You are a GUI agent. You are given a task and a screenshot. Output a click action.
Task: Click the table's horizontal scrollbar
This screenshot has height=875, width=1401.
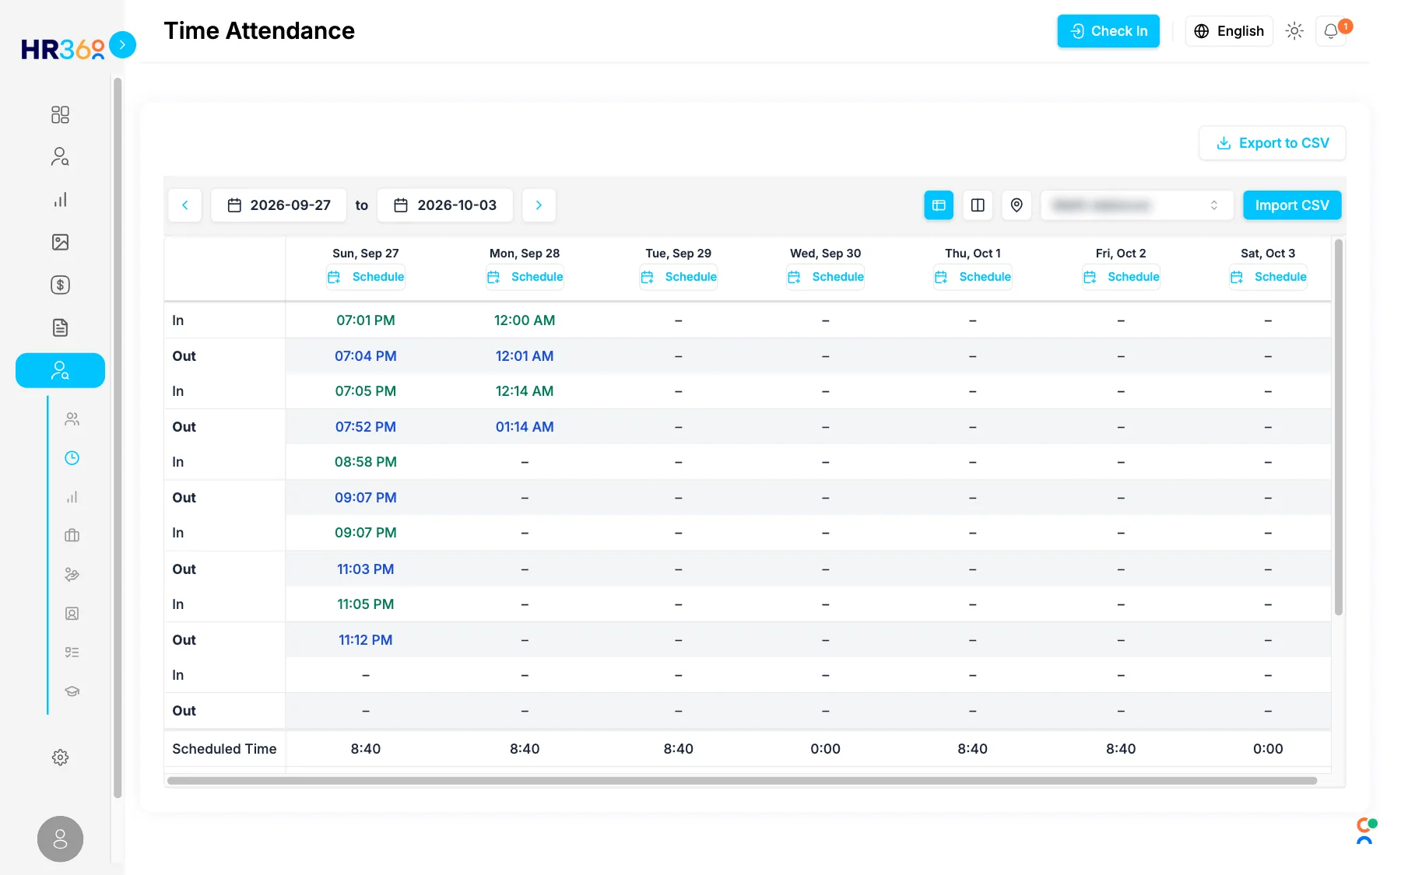(x=742, y=781)
